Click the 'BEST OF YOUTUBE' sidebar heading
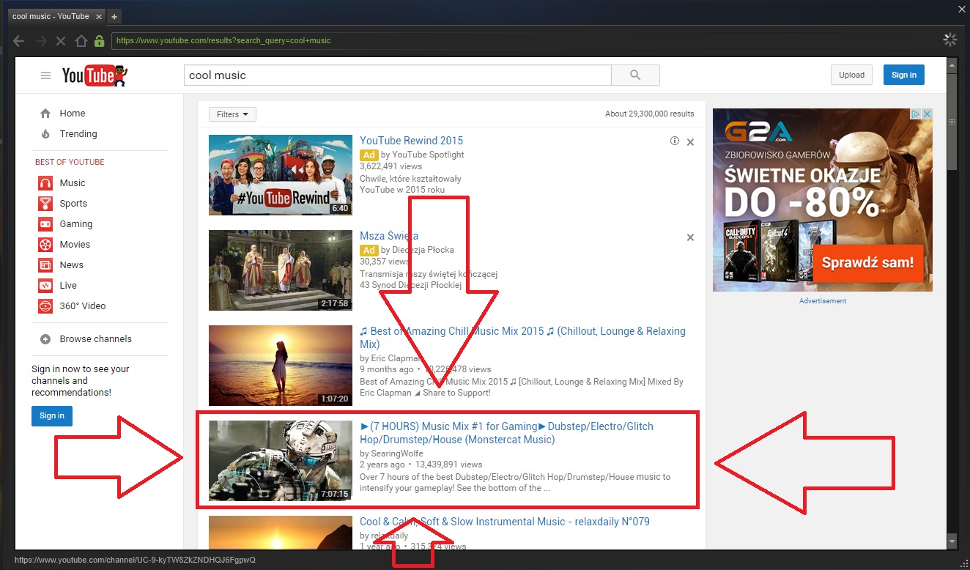 click(70, 162)
